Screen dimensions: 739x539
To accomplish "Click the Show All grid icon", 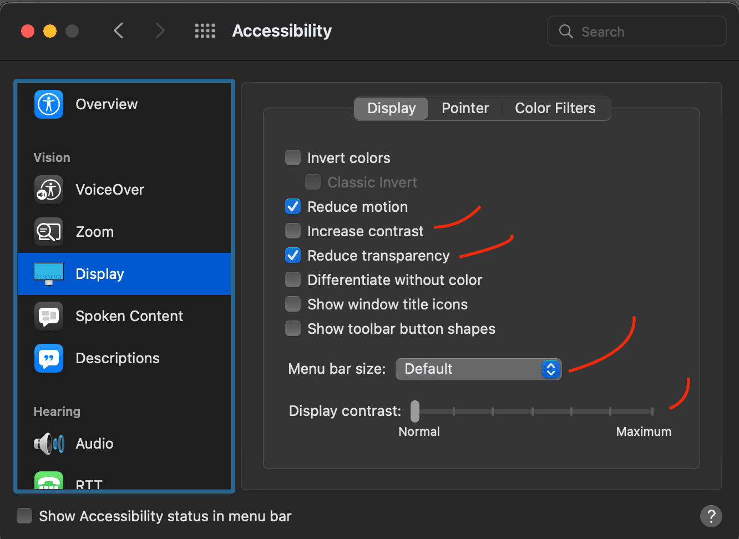I will pos(205,30).
